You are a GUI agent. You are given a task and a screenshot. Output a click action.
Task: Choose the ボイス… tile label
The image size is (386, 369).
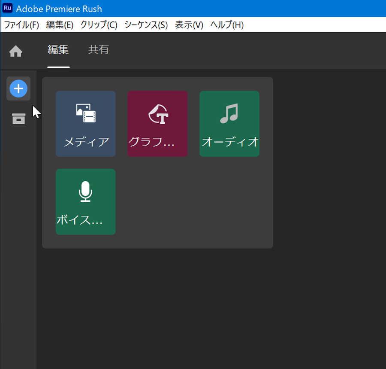coord(80,220)
